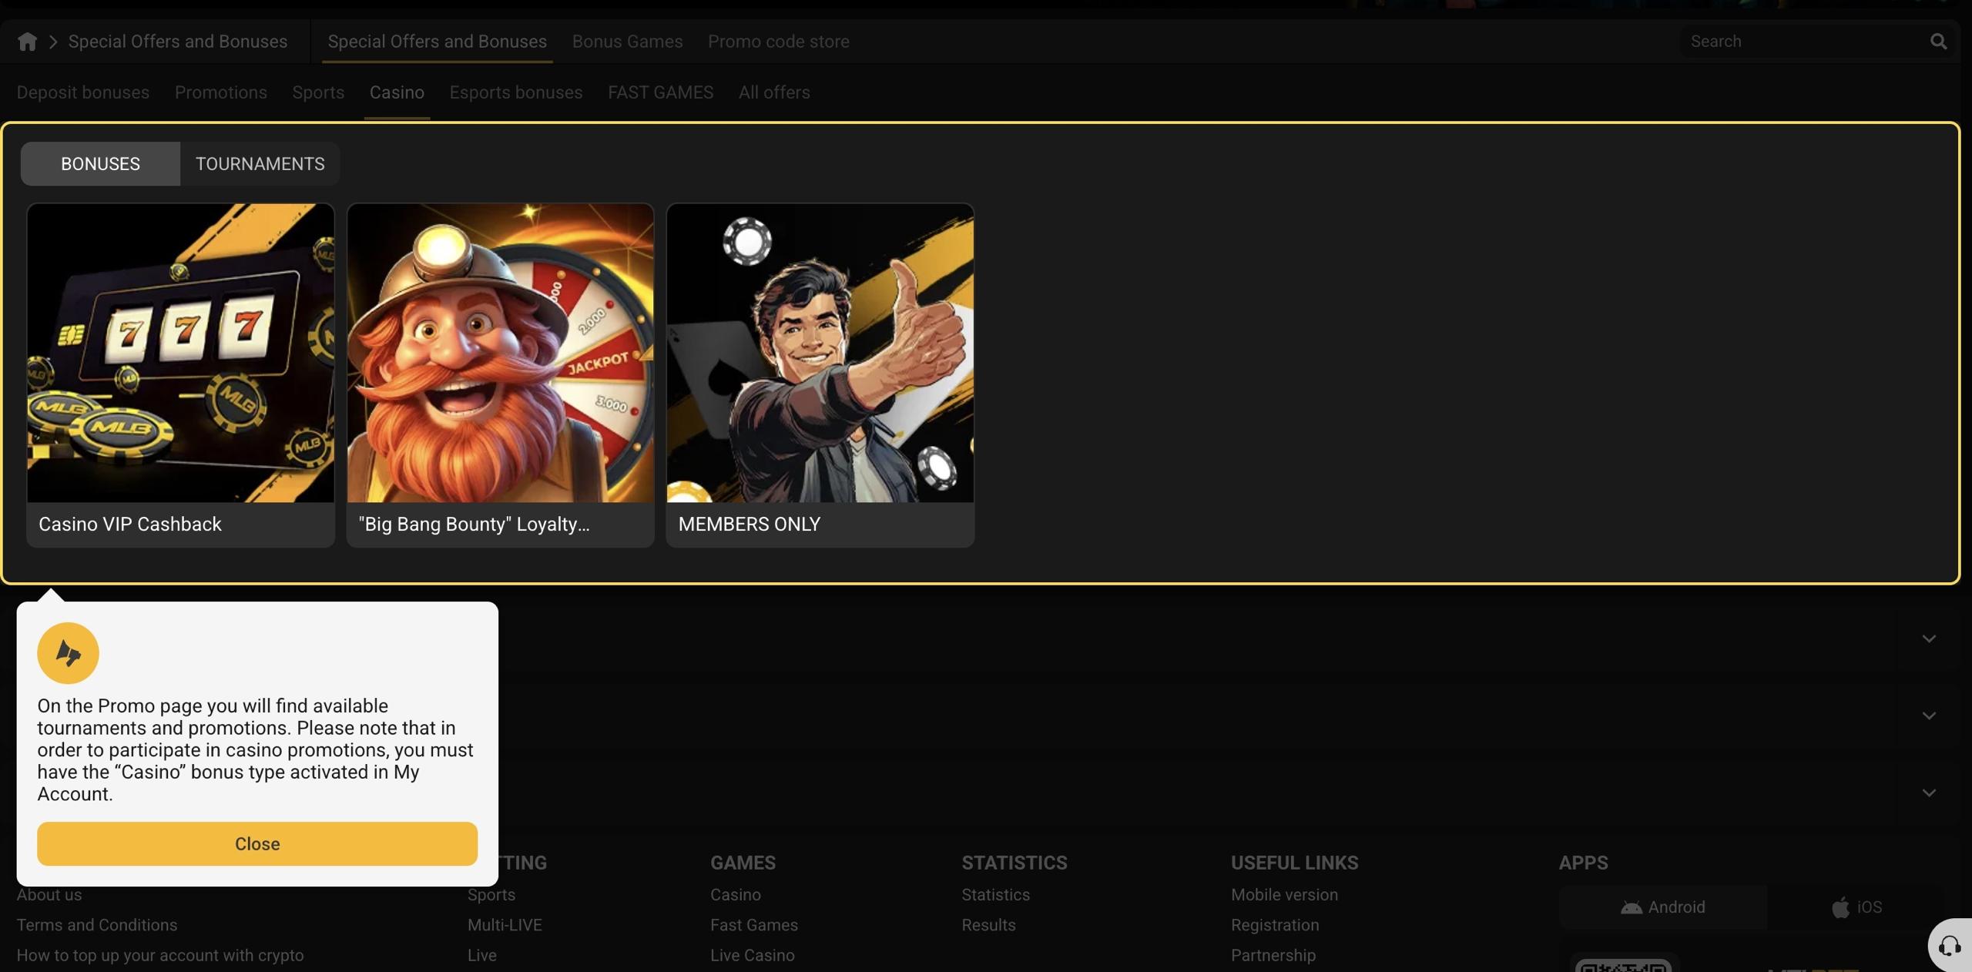The height and width of the screenshot is (972, 1972).
Task: Switch to TOURNAMENTS toggle
Action: tap(260, 164)
